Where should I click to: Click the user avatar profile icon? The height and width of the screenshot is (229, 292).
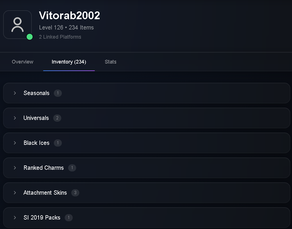click(x=17, y=25)
